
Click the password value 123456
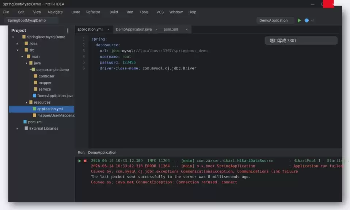coord(129,62)
